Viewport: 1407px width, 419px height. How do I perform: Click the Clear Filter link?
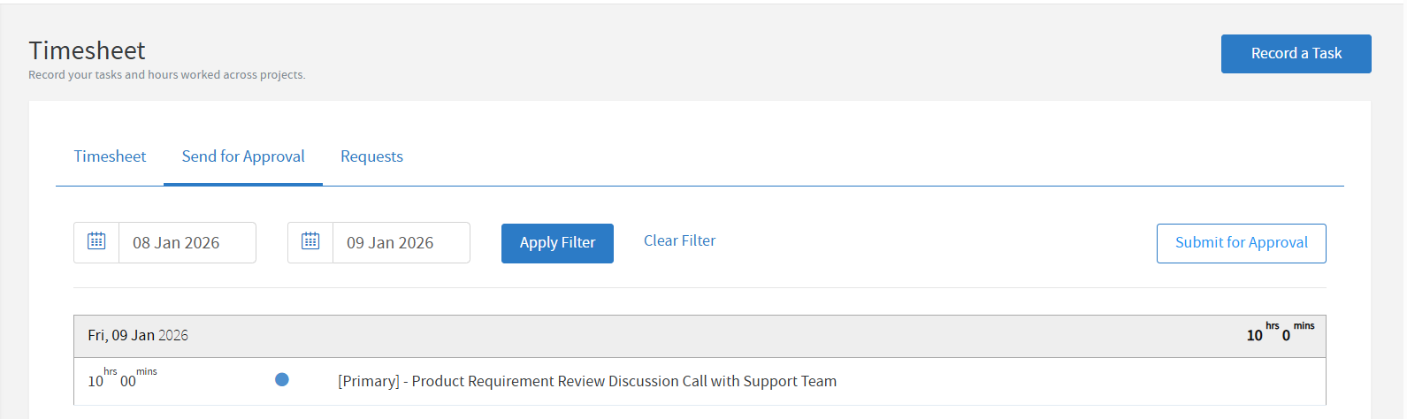coord(679,240)
